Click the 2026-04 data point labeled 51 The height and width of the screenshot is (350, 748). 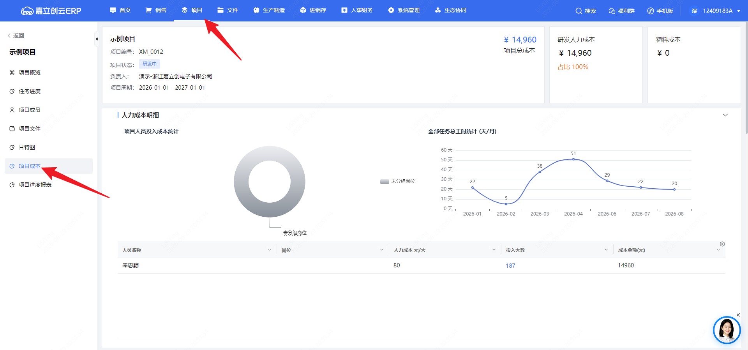[x=573, y=159]
